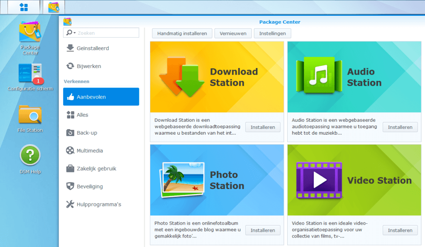The image size is (425, 247).
Task: Click the Audio Station music note icon
Action: 319,75
